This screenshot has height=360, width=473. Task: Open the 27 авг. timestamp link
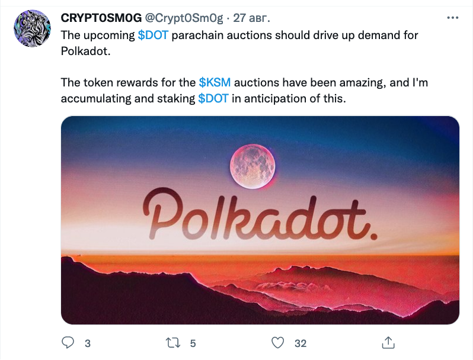[x=251, y=18]
